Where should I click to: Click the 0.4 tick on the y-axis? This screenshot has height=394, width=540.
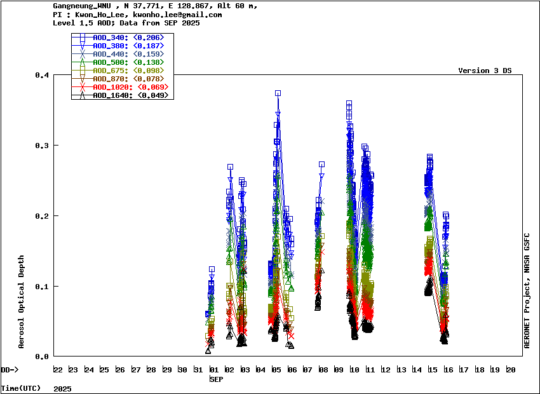coord(42,75)
